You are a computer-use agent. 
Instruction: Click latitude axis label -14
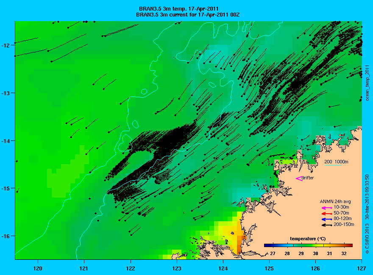(5, 141)
